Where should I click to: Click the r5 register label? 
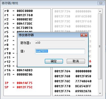click(6, 32)
